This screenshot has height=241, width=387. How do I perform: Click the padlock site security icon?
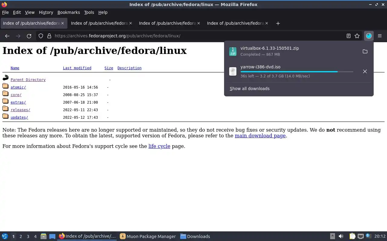pos(49,36)
